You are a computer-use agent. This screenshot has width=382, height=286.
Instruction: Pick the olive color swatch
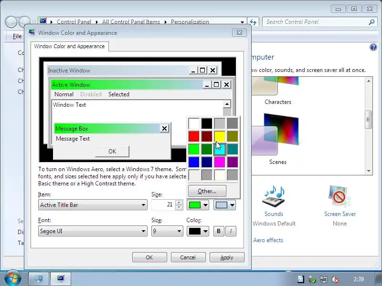pyautogui.click(x=233, y=136)
